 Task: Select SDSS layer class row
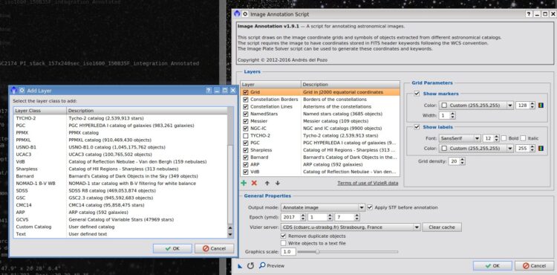tap(121, 191)
